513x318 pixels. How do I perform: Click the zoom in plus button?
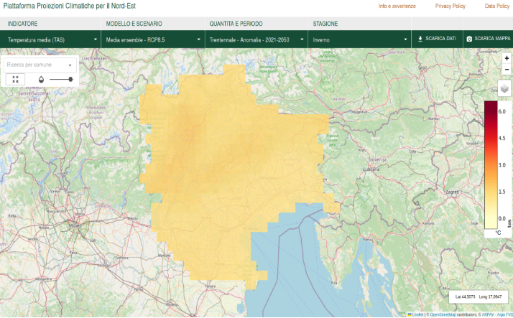(507, 58)
